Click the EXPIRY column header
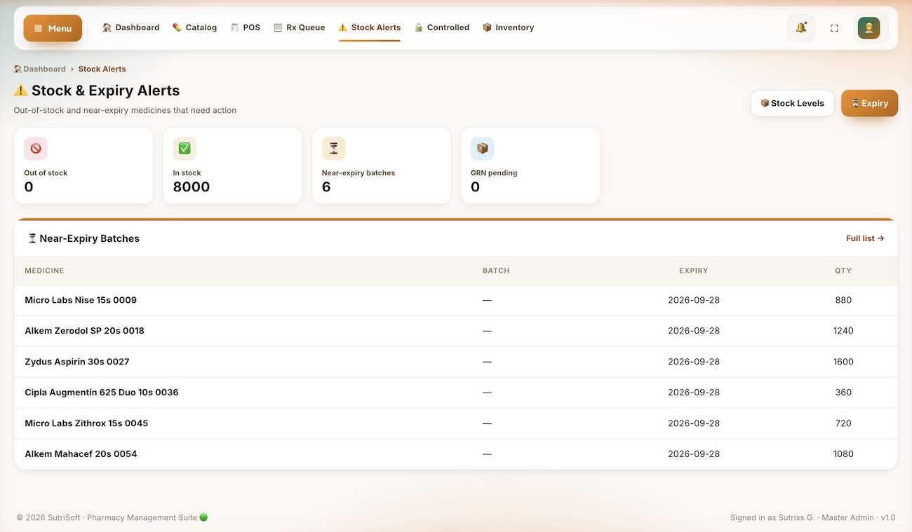The image size is (912, 532). click(x=693, y=271)
